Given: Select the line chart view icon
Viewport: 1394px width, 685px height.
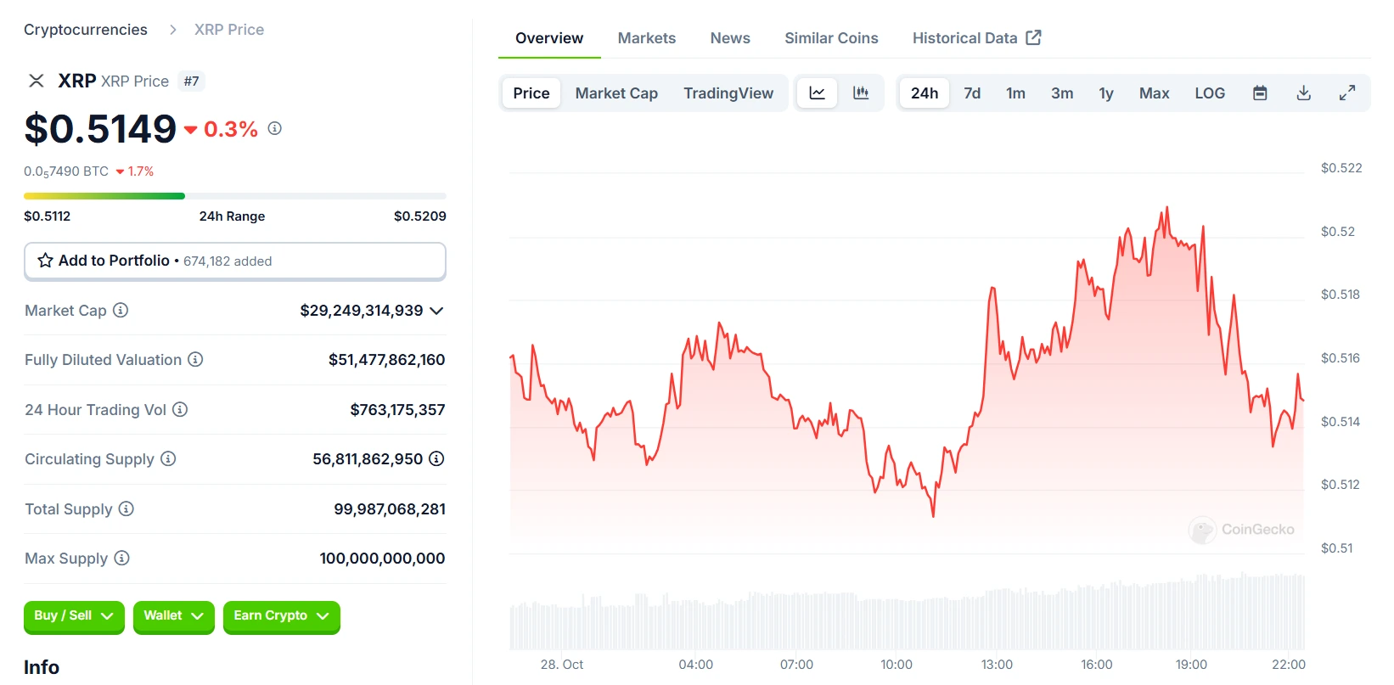Looking at the screenshot, I should pyautogui.click(x=817, y=93).
